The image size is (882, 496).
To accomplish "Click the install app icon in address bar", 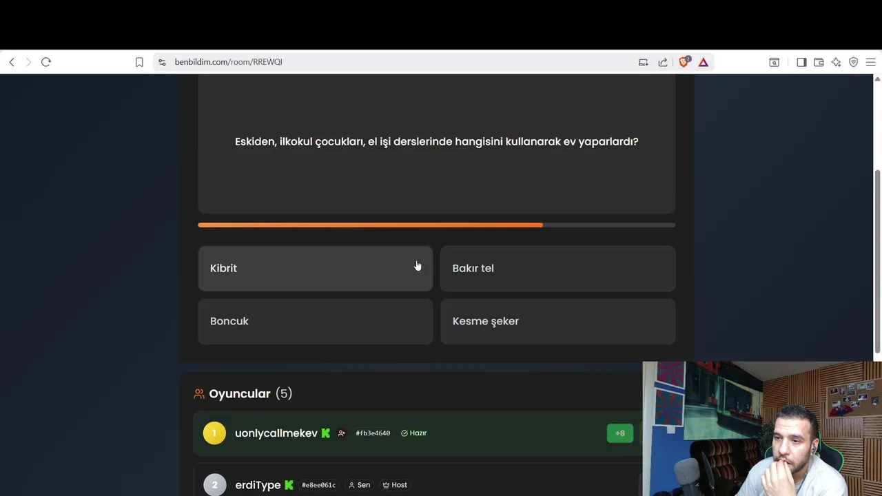I will pos(643,62).
